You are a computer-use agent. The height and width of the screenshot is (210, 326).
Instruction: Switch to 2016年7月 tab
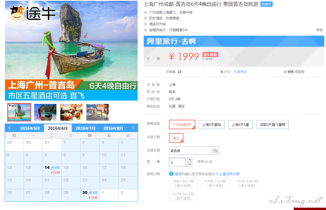(x=85, y=128)
